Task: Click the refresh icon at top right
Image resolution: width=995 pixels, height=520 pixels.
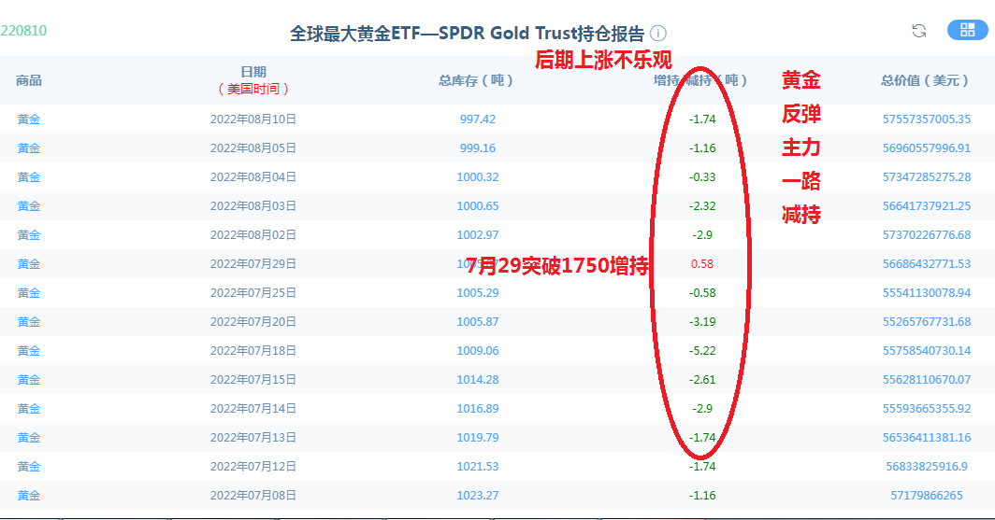Action: 919,31
